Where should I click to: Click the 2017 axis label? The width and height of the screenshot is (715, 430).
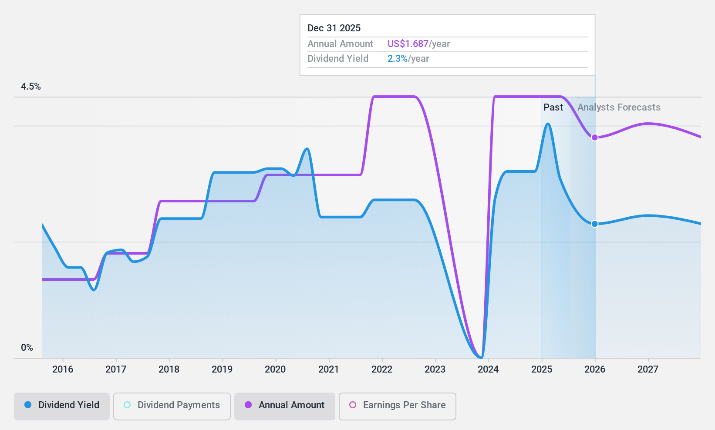coord(116,370)
